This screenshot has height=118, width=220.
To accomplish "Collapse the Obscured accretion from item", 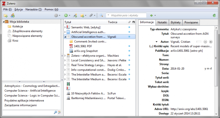I will point(65,37).
